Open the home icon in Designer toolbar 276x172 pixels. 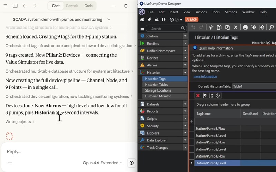142,20
